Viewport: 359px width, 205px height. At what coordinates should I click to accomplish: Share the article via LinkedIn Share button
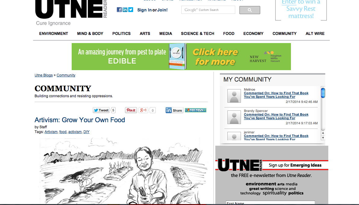[x=174, y=110]
